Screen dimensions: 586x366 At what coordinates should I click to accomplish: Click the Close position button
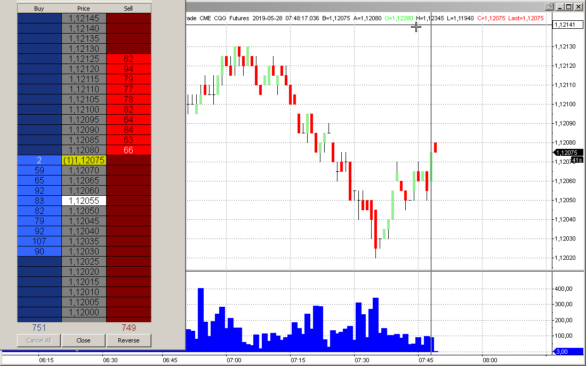click(x=83, y=340)
